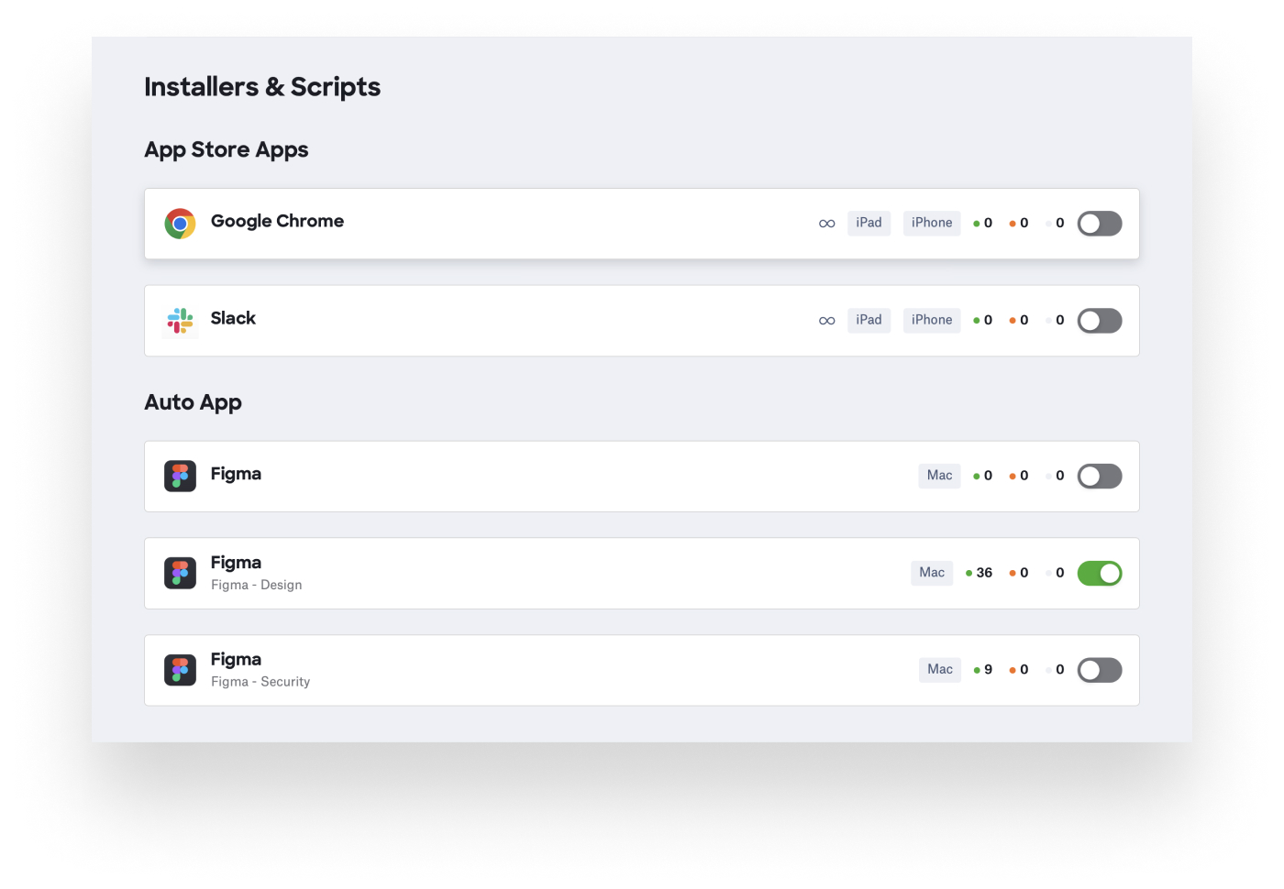The height and width of the screenshot is (889, 1284).
Task: Click the Google Chrome app icon
Action: click(180, 224)
